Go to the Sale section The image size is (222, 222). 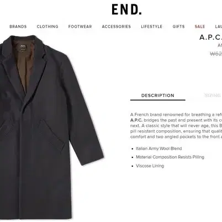tap(200, 27)
